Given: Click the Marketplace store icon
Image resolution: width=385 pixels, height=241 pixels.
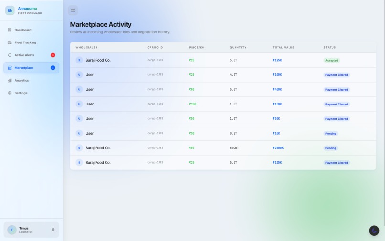Looking at the screenshot, I should click(x=10, y=68).
